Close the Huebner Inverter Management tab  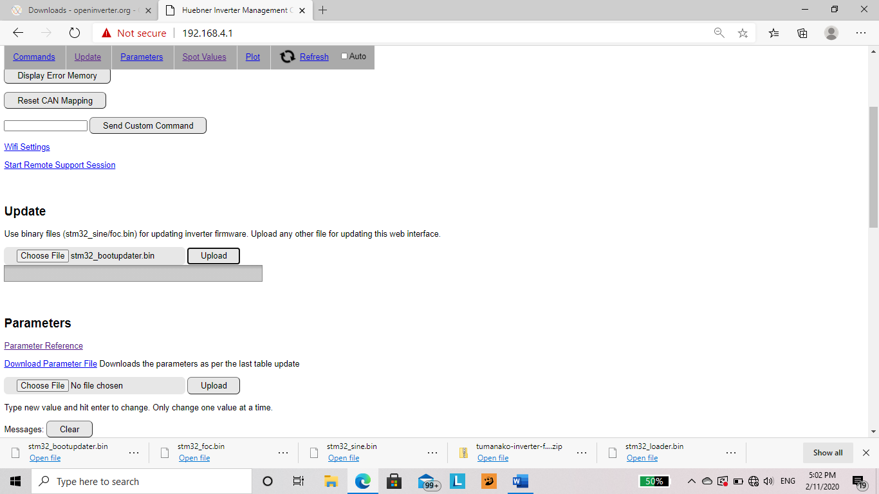coord(302,10)
